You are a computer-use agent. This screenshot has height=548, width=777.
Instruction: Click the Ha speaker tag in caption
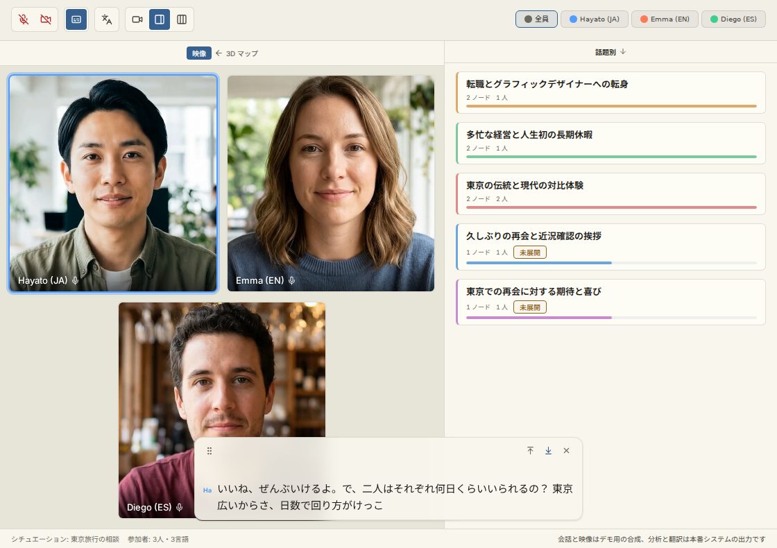pyautogui.click(x=207, y=490)
